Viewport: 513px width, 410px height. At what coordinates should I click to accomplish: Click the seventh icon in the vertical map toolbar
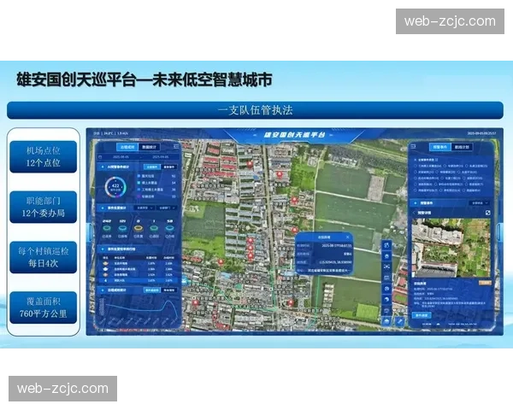tap(386, 311)
